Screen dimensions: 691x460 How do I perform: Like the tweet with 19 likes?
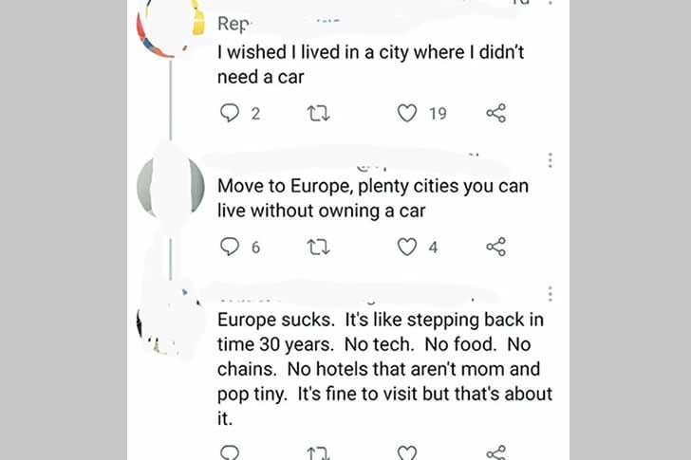(x=407, y=114)
